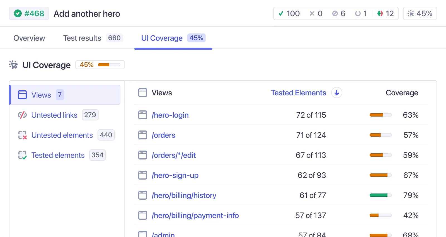This screenshot has height=237, width=446.
Task: Click the green coverage bar showing 79%
Action: click(x=380, y=195)
